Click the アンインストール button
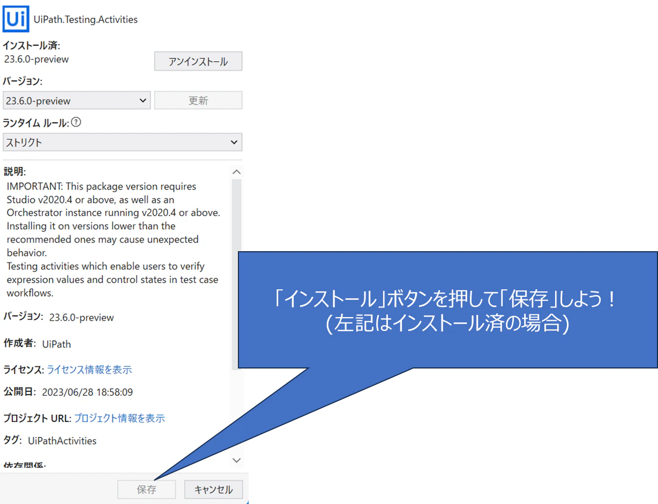Image resolution: width=658 pixels, height=504 pixels. point(198,62)
